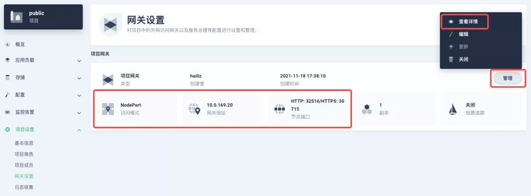Click the gateway address globe icon
The image size is (531, 196).
(x=194, y=109)
